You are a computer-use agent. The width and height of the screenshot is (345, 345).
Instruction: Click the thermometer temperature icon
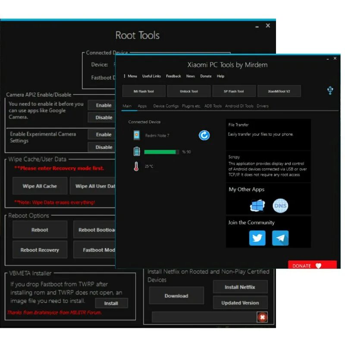coord(136,166)
